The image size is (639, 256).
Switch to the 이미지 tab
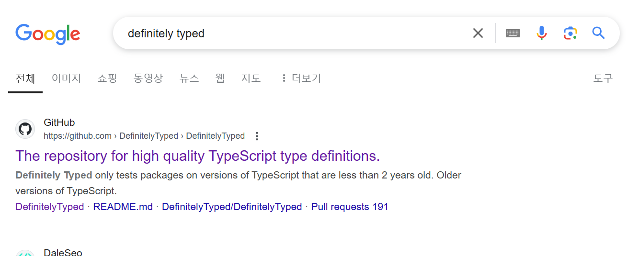(x=67, y=78)
